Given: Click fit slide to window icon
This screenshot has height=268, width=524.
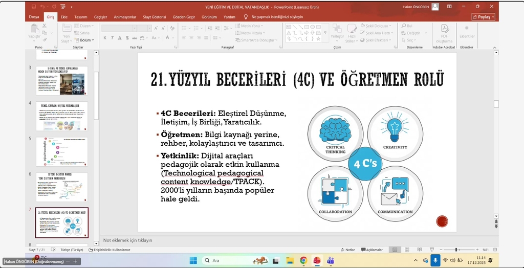Looking at the screenshot, I should pos(494,250).
